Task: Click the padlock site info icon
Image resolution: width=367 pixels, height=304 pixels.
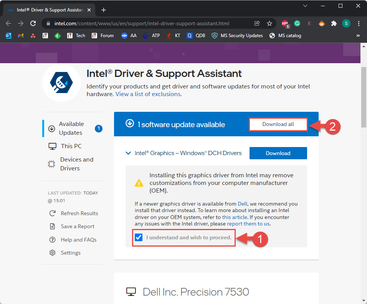Action: coord(48,23)
